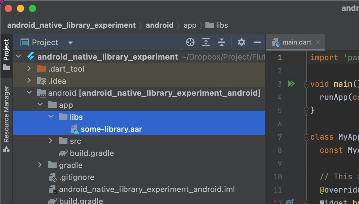The height and width of the screenshot is (204, 359).
Task: Click the macOS green zoom window button
Action: click(33, 8)
